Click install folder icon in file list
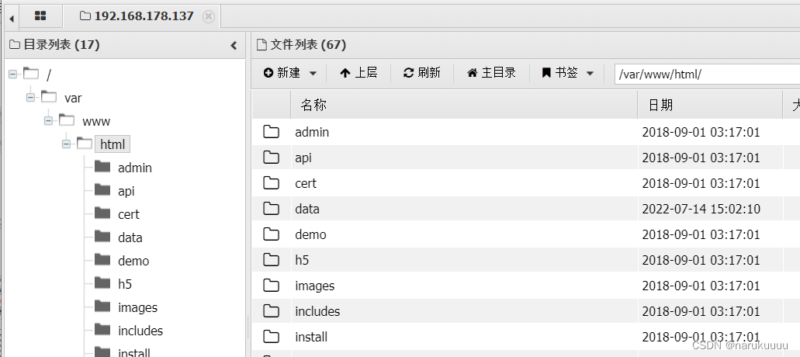The height and width of the screenshot is (357, 800). click(271, 337)
